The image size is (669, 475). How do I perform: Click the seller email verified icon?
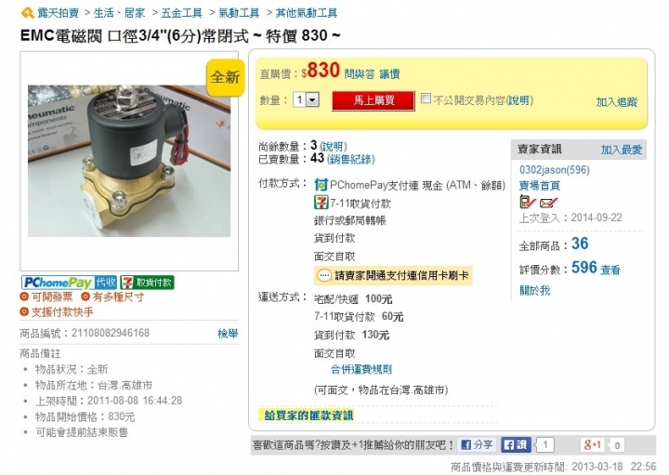click(x=548, y=203)
